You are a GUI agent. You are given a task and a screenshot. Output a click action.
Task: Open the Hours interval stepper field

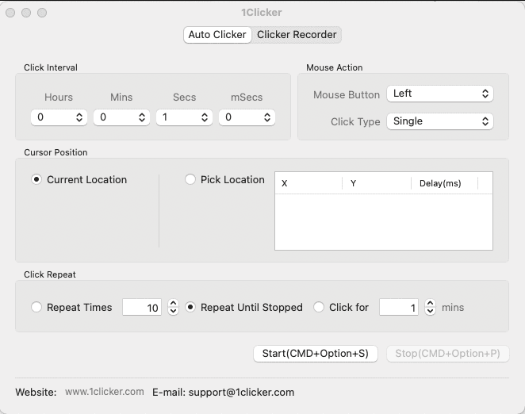[59, 117]
